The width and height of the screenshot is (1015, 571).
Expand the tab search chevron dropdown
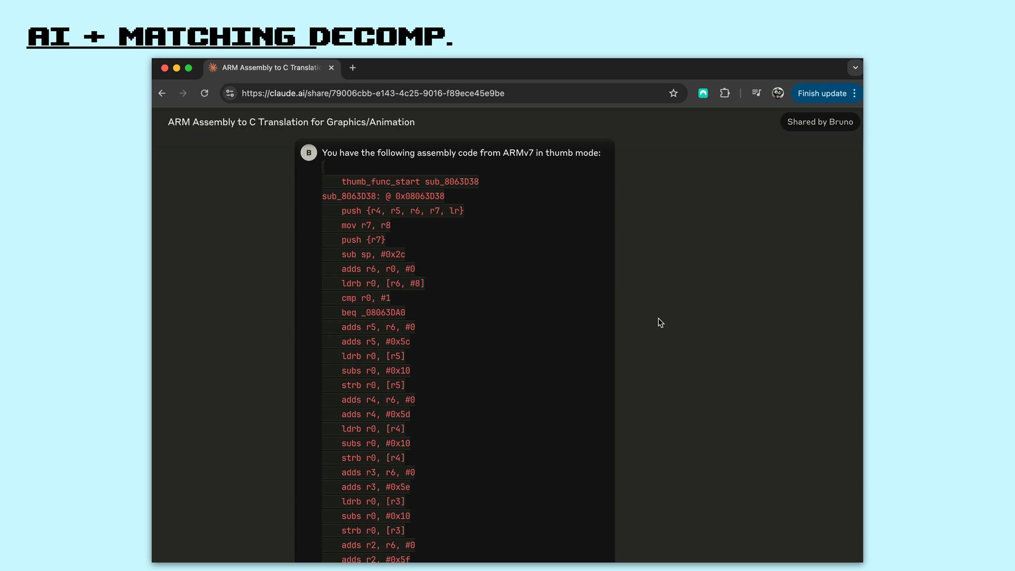tap(855, 68)
